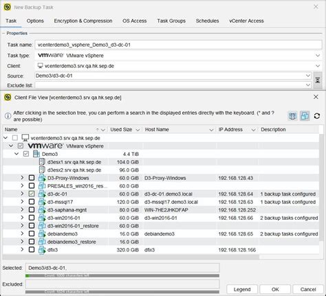Viewport: 326px width, 296px height.
Task: Click the Cancel button
Action: click(x=308, y=289)
